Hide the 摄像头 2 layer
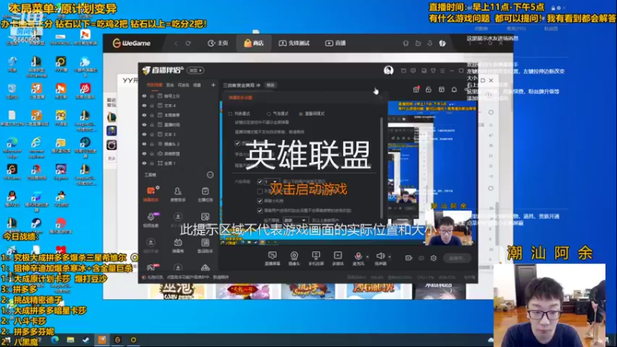The height and width of the screenshot is (347, 617). [x=144, y=144]
